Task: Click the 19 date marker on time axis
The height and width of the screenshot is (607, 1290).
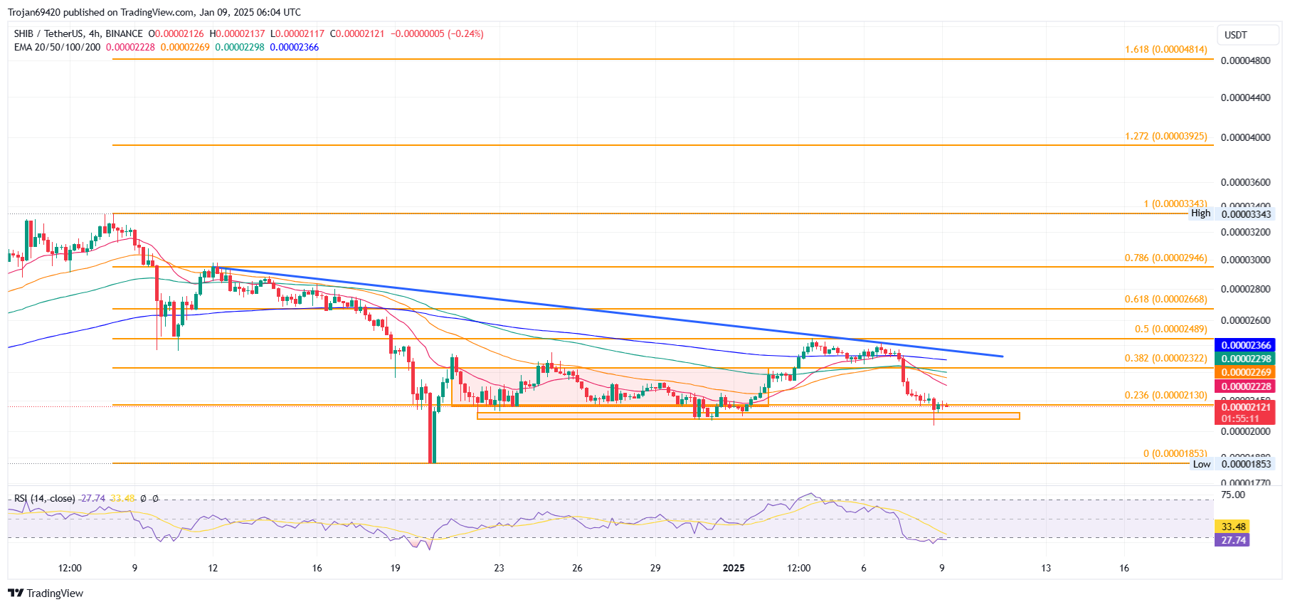Action: [x=396, y=568]
